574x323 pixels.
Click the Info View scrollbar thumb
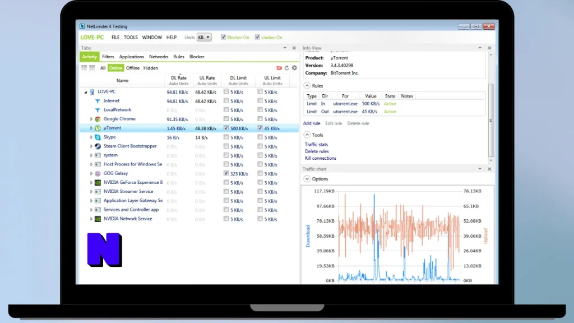tap(491, 120)
